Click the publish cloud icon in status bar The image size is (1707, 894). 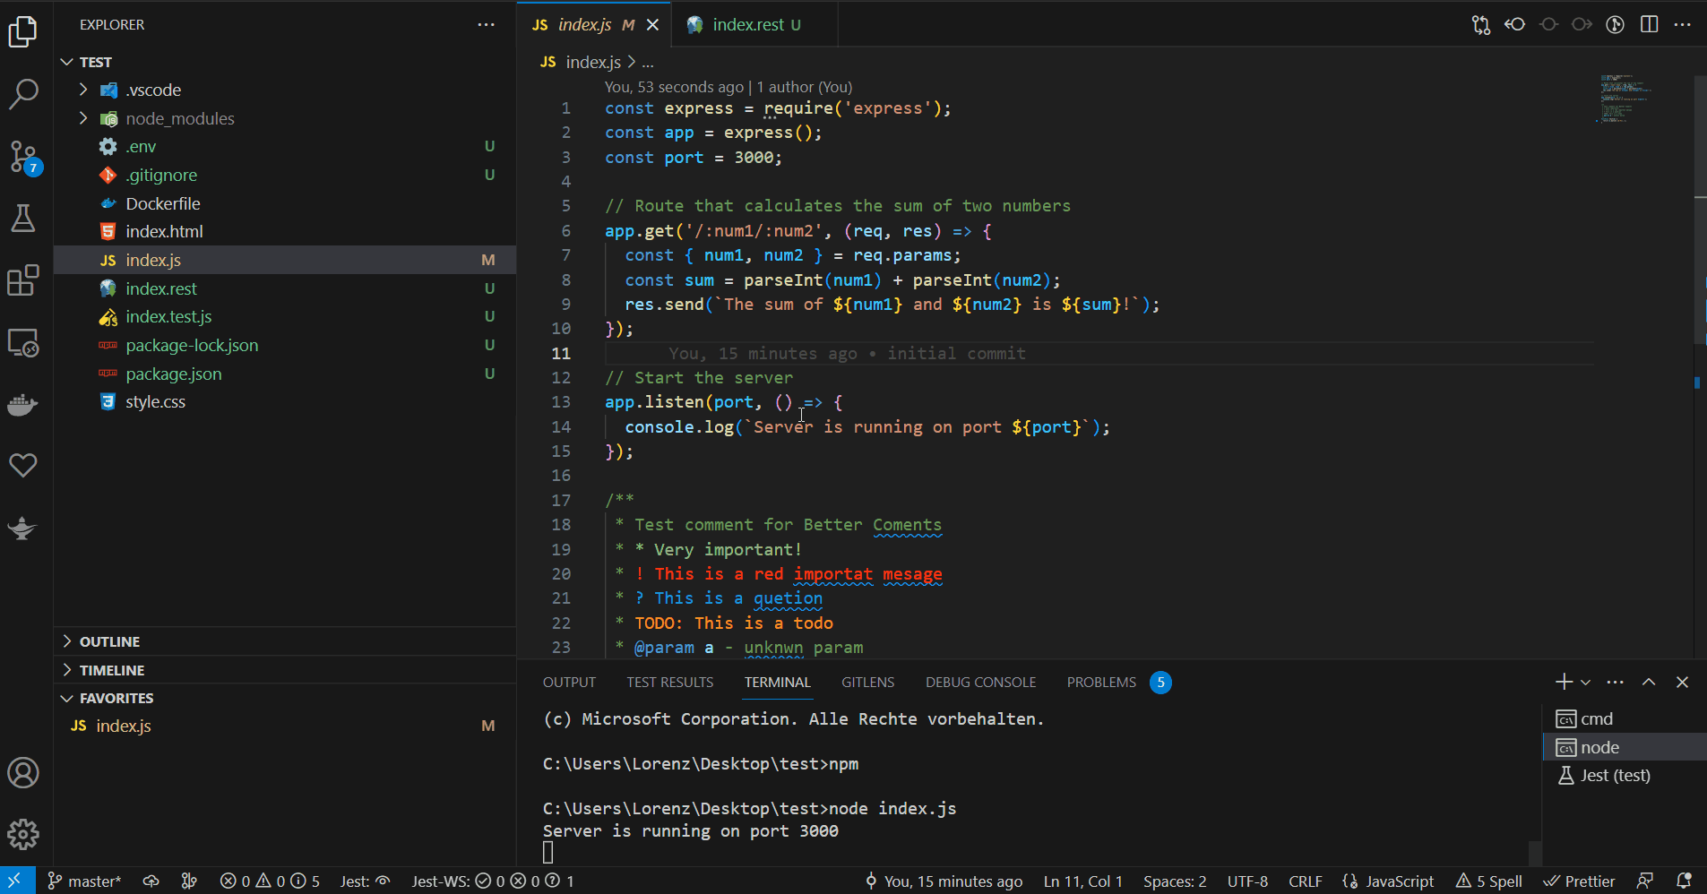click(151, 881)
